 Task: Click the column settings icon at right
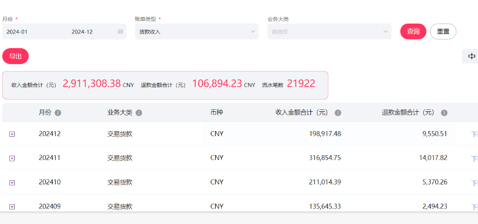[x=471, y=56]
